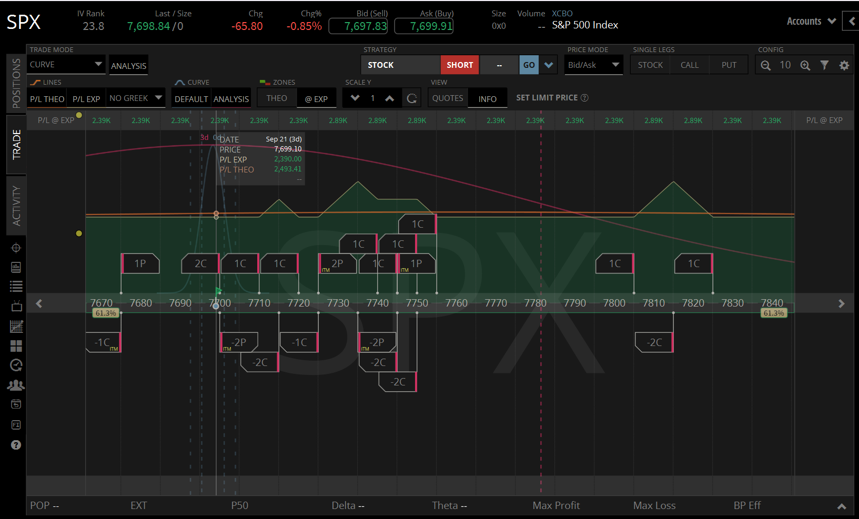
Task: Click the strategy "--" quantity field
Action: (499, 65)
